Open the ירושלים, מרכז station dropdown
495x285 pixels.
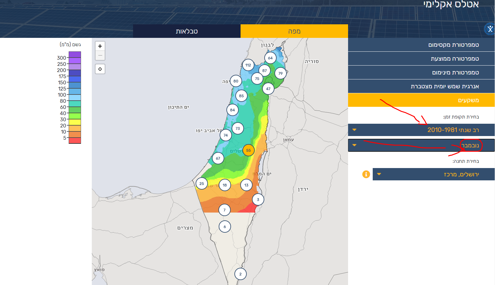[x=433, y=174]
